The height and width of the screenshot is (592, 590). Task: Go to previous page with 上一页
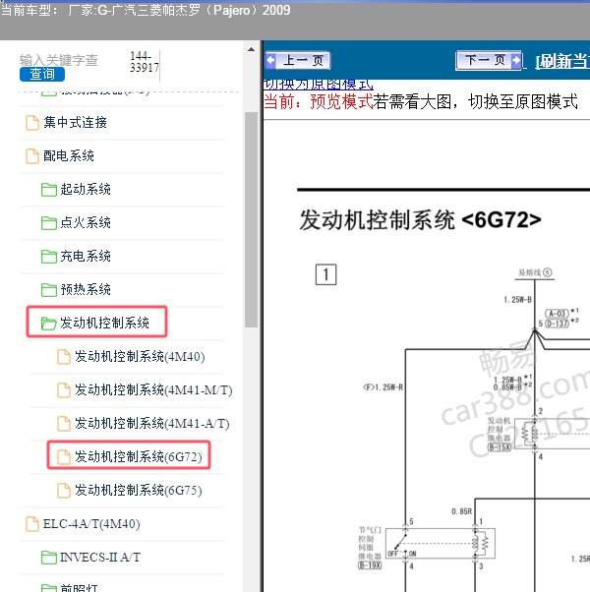(x=298, y=60)
